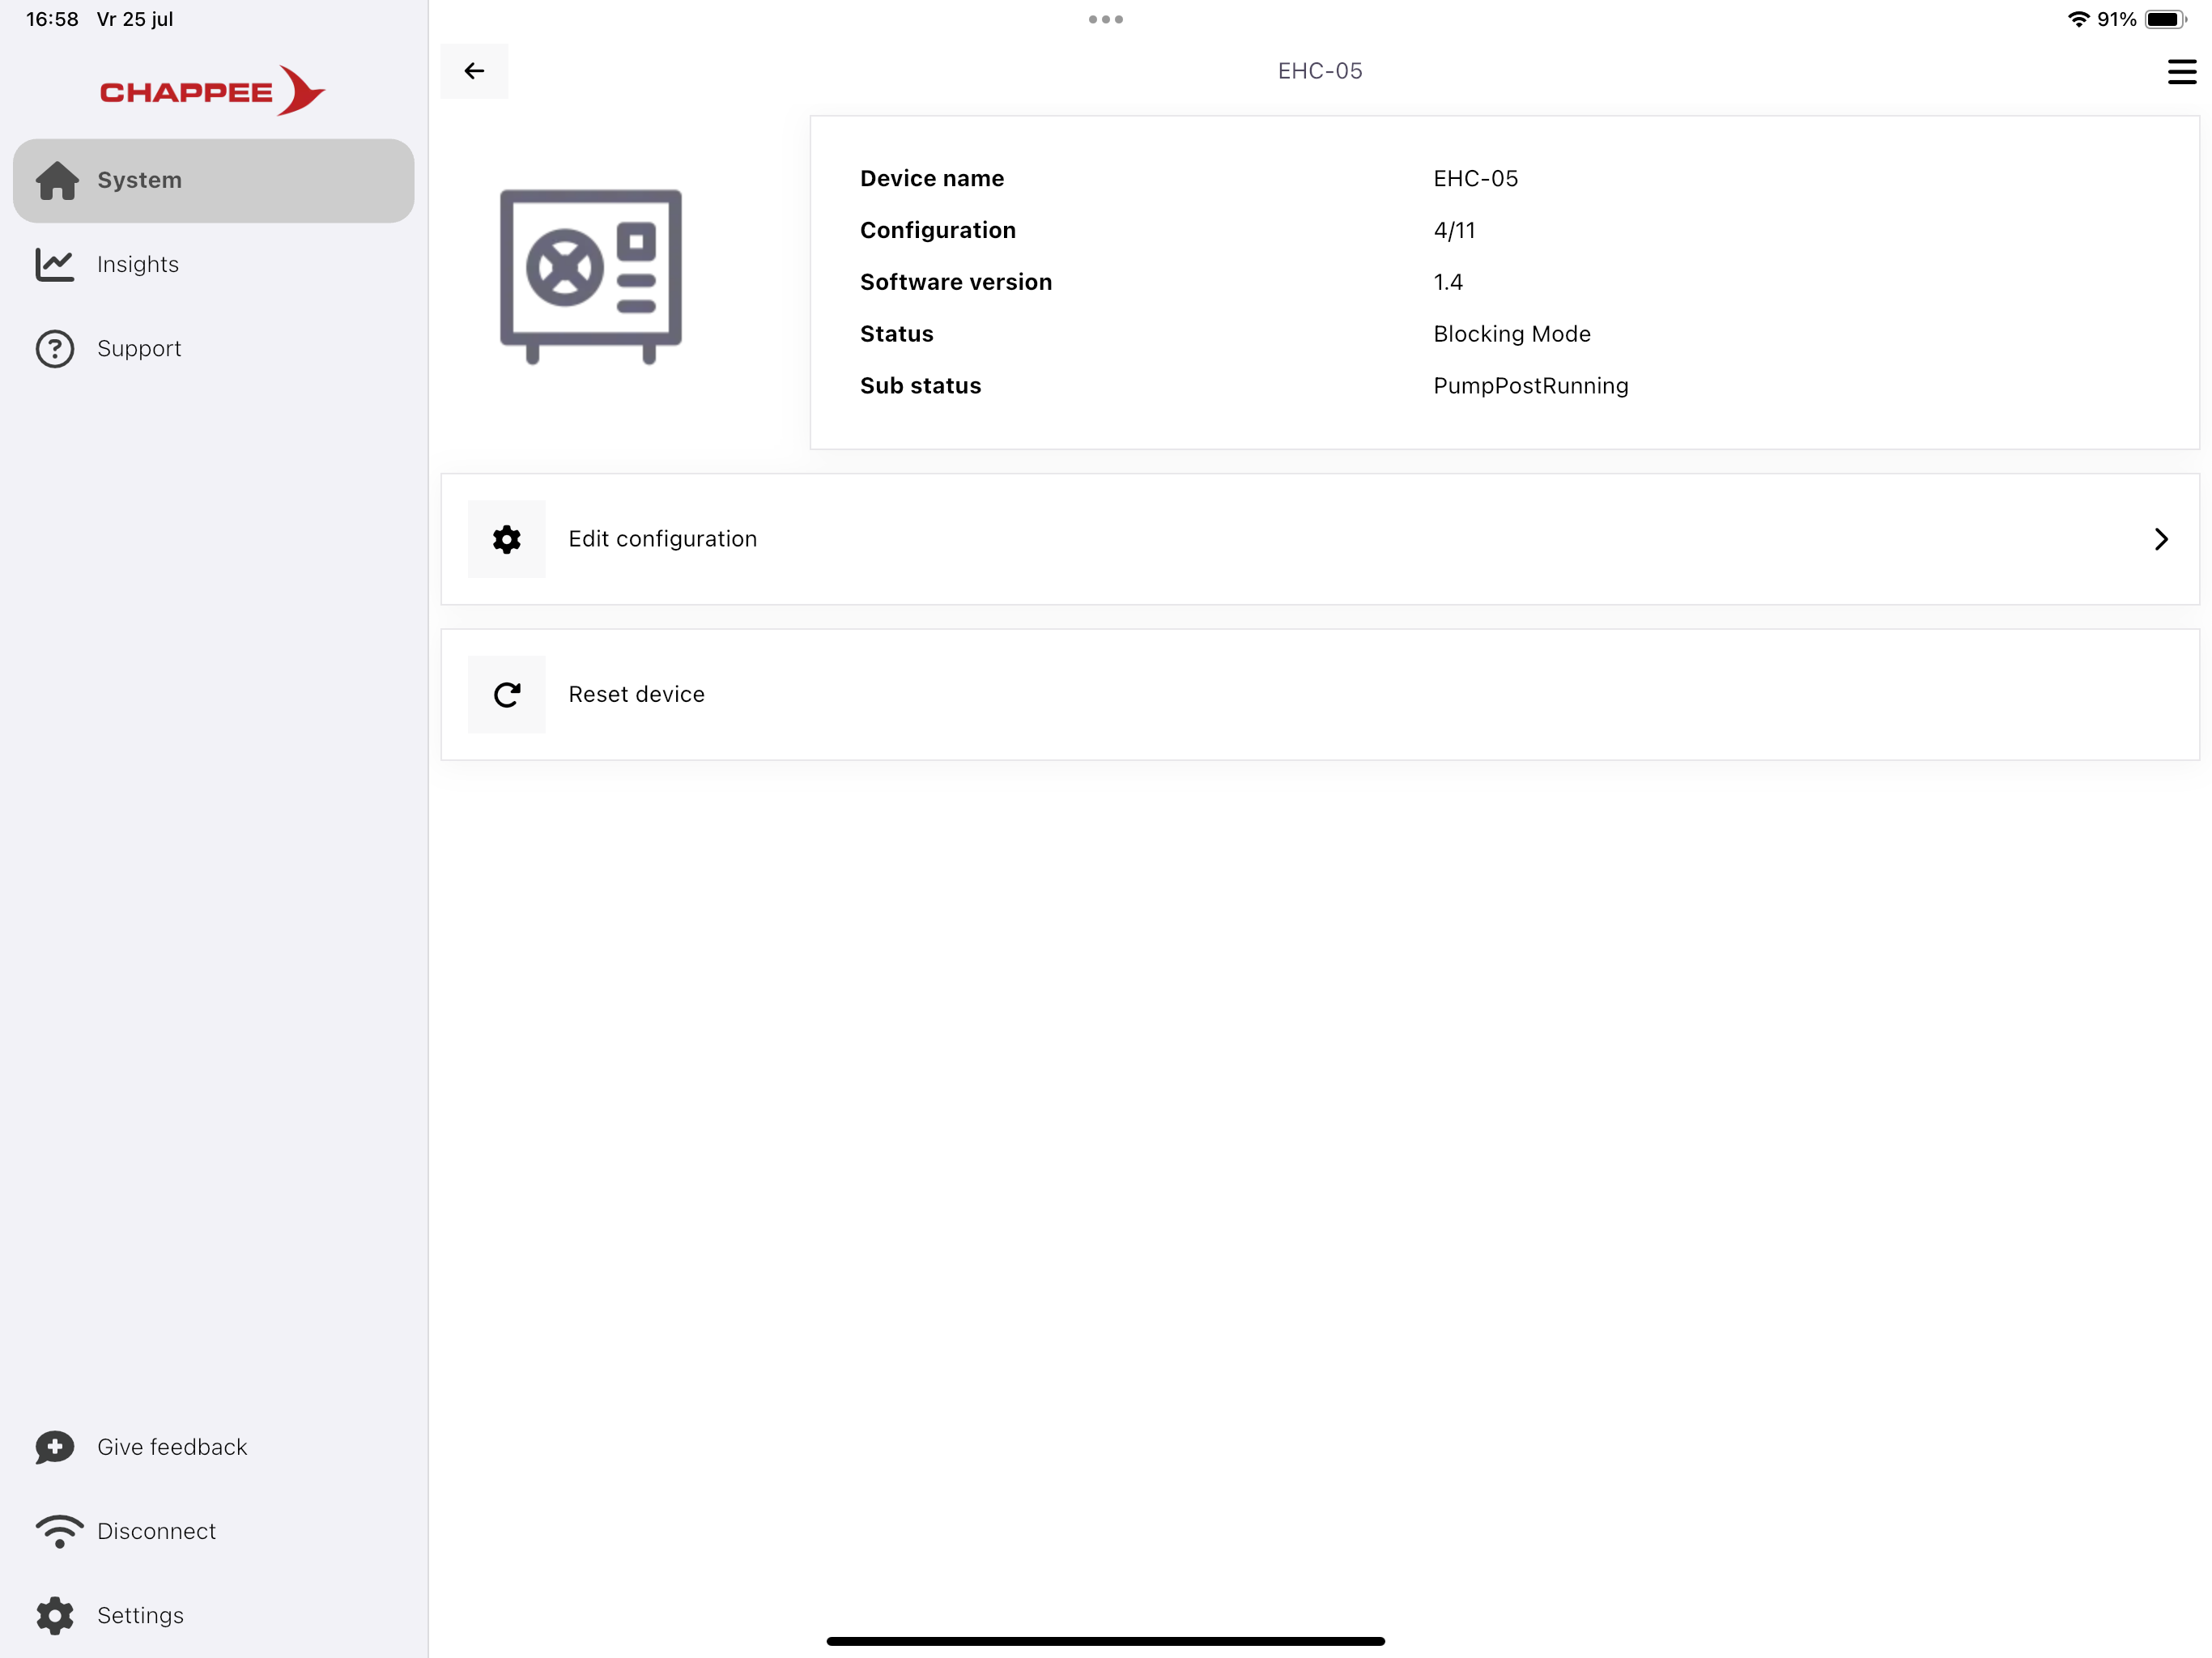Click the Settings gear icon in the sidebar
Screen dimensions: 2212x1658
pos(55,1615)
